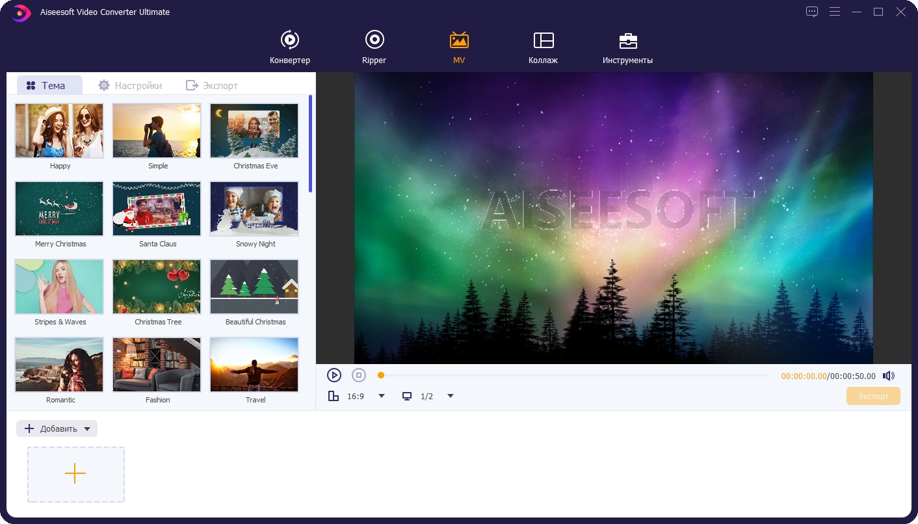Choose the Romantic theme thumbnail
Viewport: 918px width, 524px height.
(x=59, y=364)
